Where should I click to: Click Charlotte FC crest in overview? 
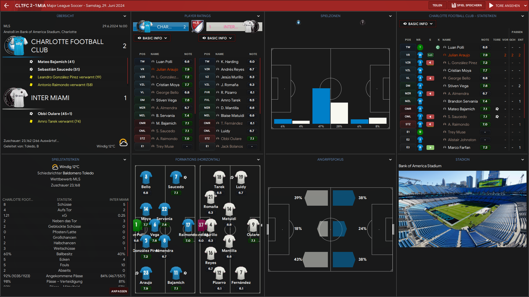(x=16, y=46)
